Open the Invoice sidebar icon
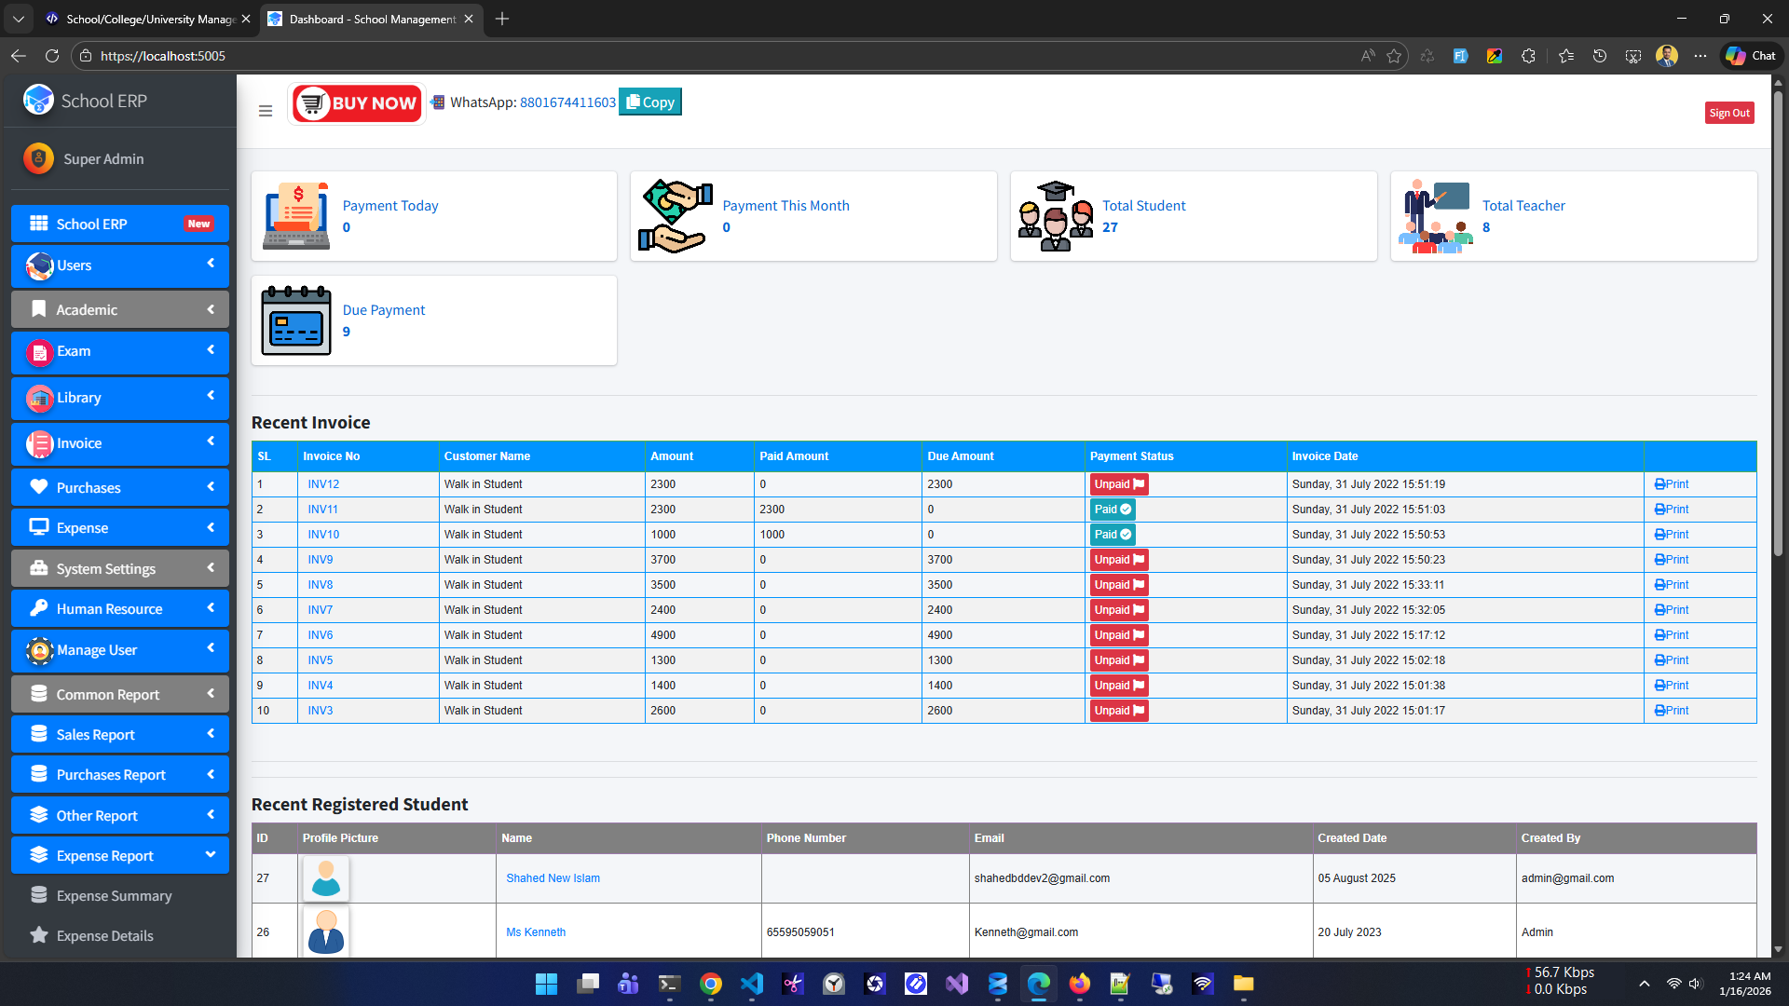Image resolution: width=1789 pixels, height=1006 pixels. click(39, 443)
